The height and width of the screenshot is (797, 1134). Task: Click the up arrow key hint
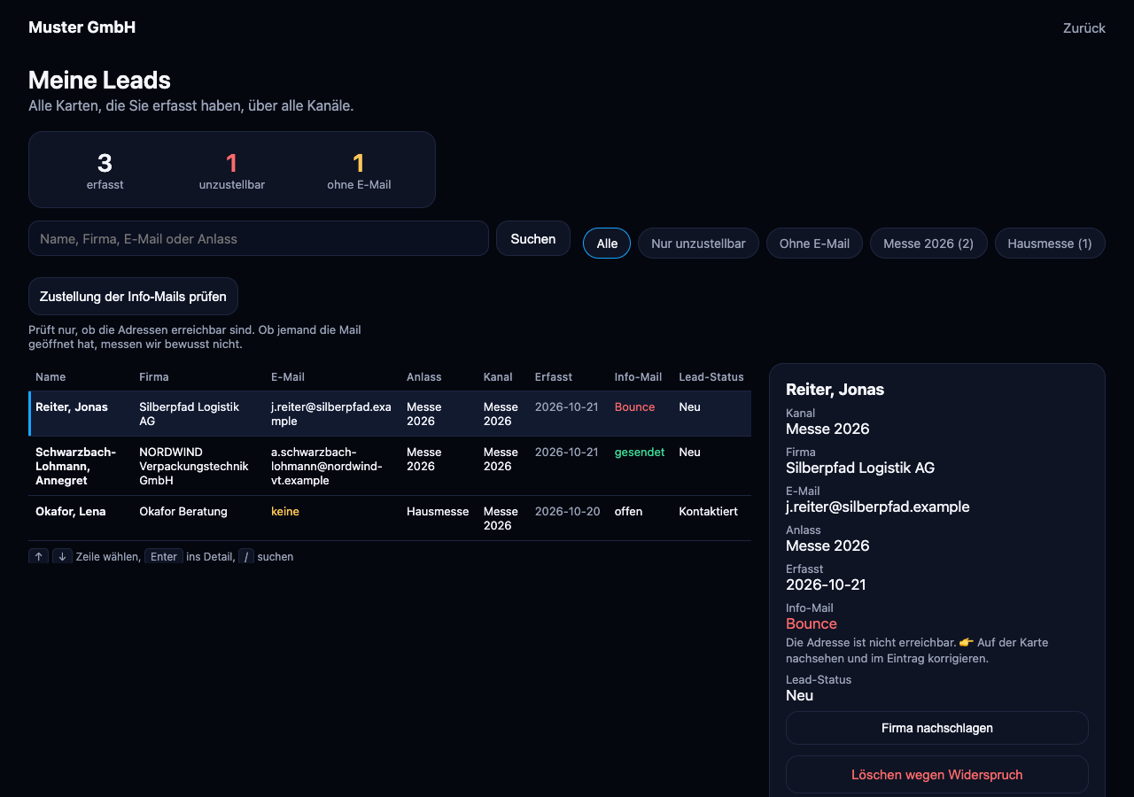(38, 557)
